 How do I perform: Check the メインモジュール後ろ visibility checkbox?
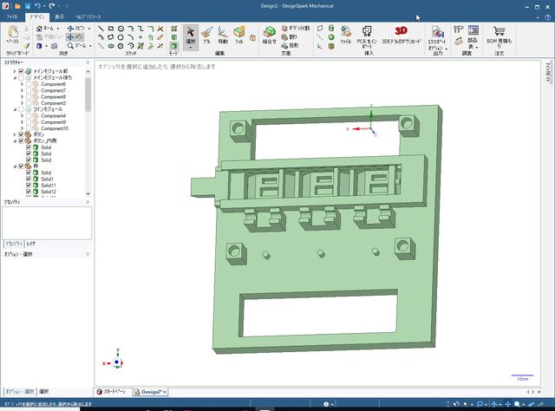tap(21, 77)
